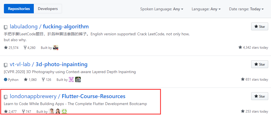The height and width of the screenshot is (117, 271).
Task: Click the fork icon beside 747
Action: [x=23, y=111]
